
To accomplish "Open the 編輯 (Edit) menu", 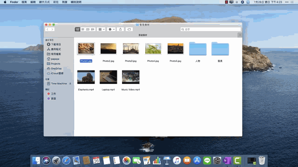I will click(33, 2).
